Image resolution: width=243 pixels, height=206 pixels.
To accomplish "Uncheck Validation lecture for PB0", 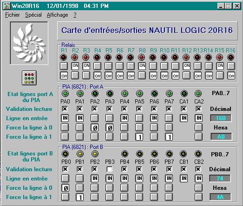I will point(65,169).
